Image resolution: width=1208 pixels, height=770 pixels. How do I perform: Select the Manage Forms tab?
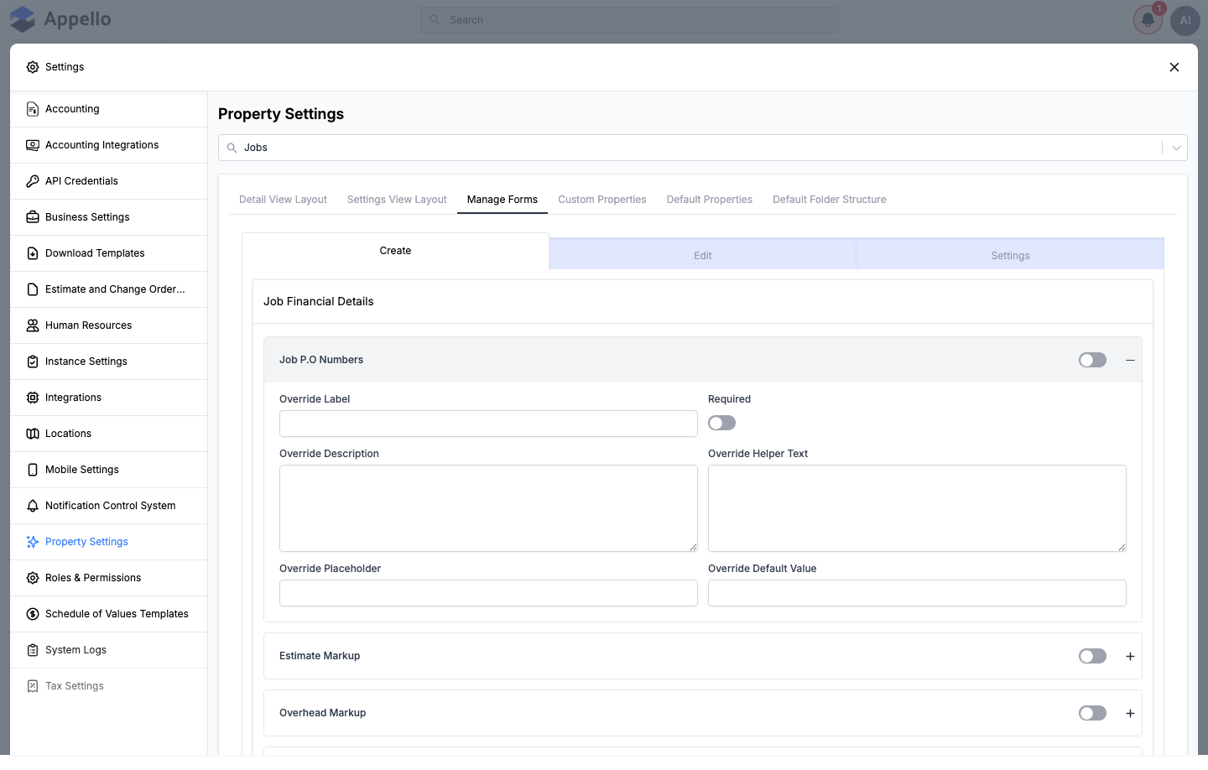(x=502, y=200)
